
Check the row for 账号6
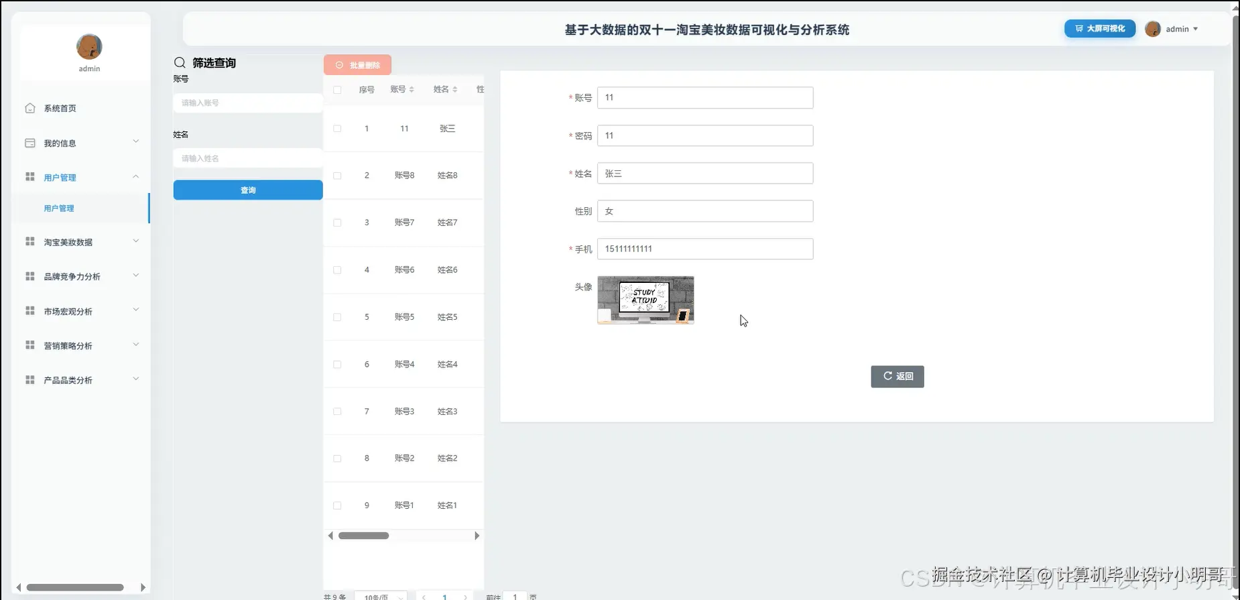337,270
